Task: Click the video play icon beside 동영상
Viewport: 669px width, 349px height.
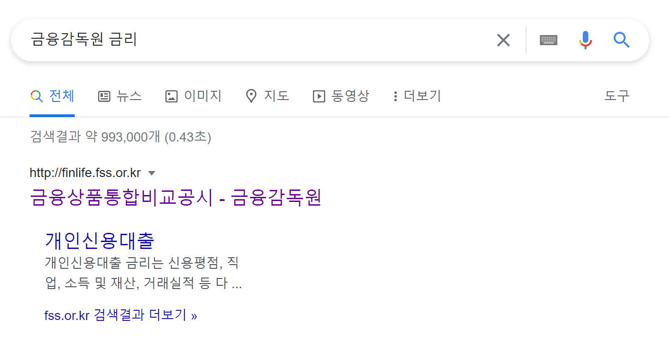Action: coord(319,96)
